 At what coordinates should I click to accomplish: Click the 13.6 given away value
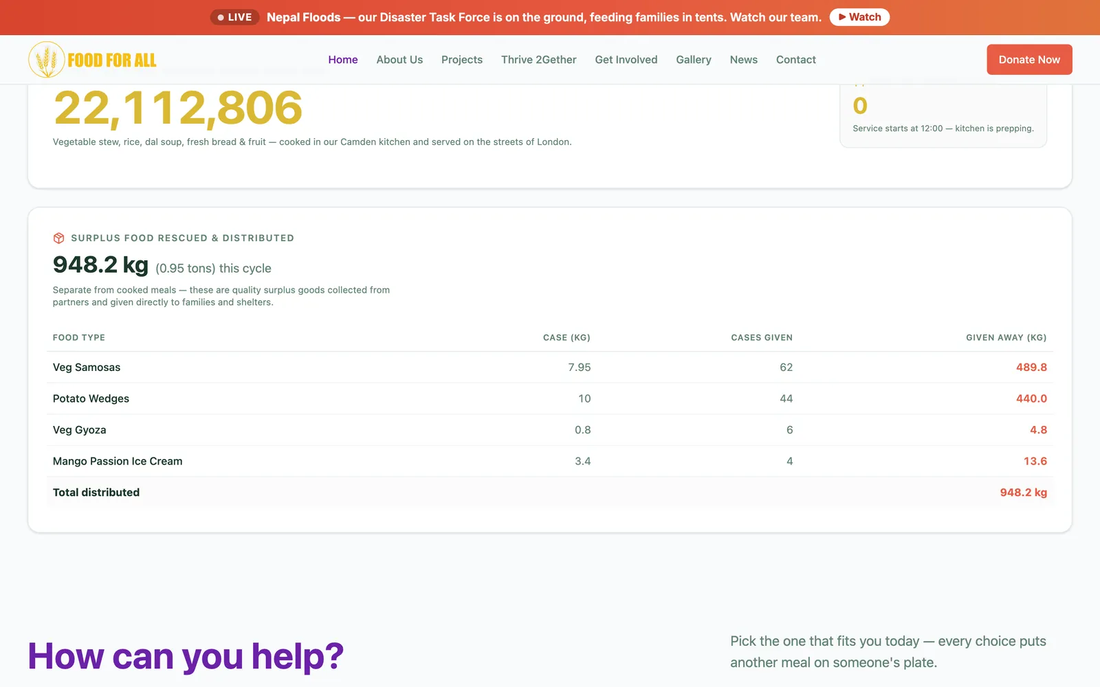(x=1035, y=461)
